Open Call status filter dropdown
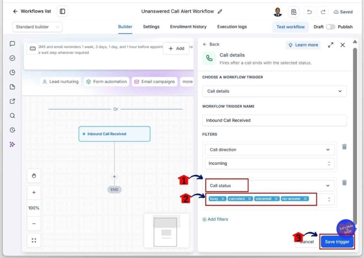Image resolution: width=364 pixels, height=258 pixels. coord(269,185)
